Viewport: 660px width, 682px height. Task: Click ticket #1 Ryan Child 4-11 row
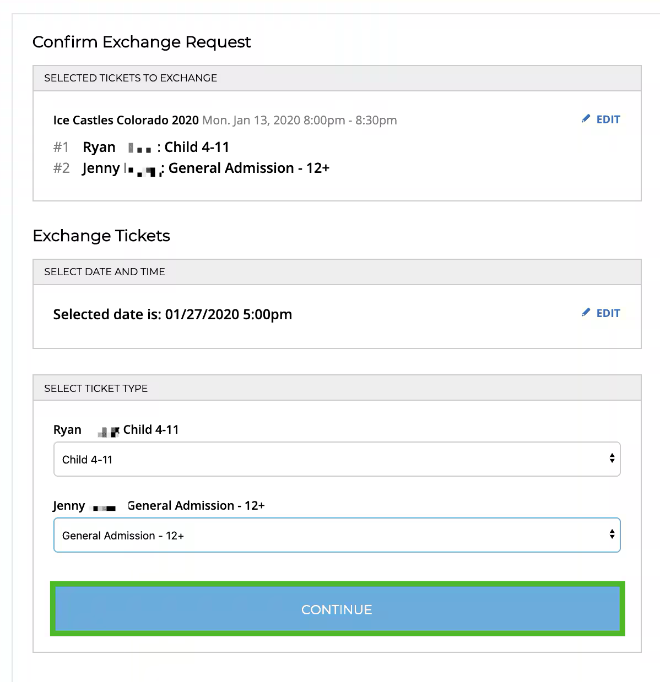tap(141, 147)
